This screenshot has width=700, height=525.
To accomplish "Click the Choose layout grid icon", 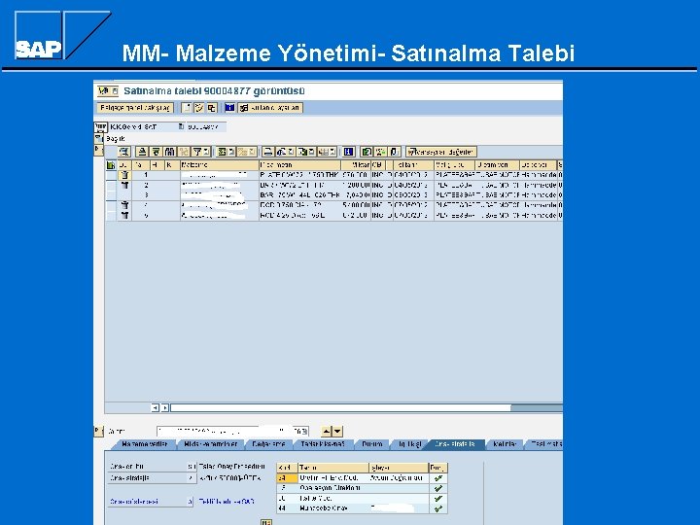I will (324, 152).
